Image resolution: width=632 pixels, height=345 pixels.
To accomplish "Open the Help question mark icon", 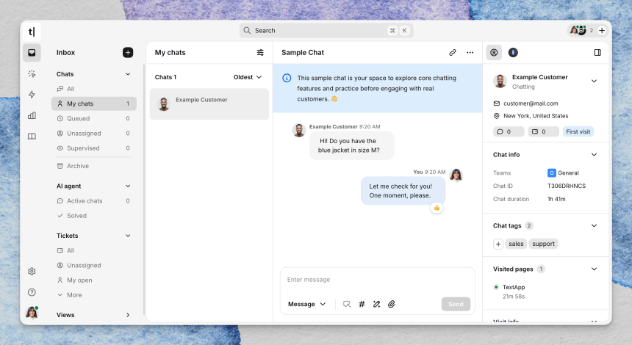I will [x=32, y=292].
